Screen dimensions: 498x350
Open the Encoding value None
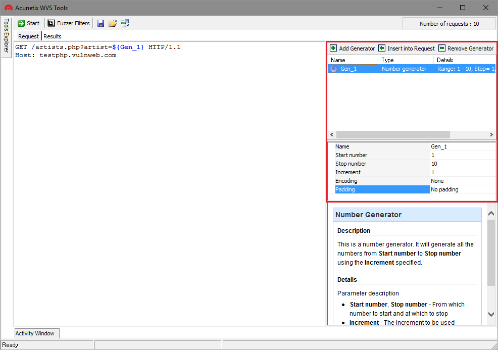[x=462, y=181]
